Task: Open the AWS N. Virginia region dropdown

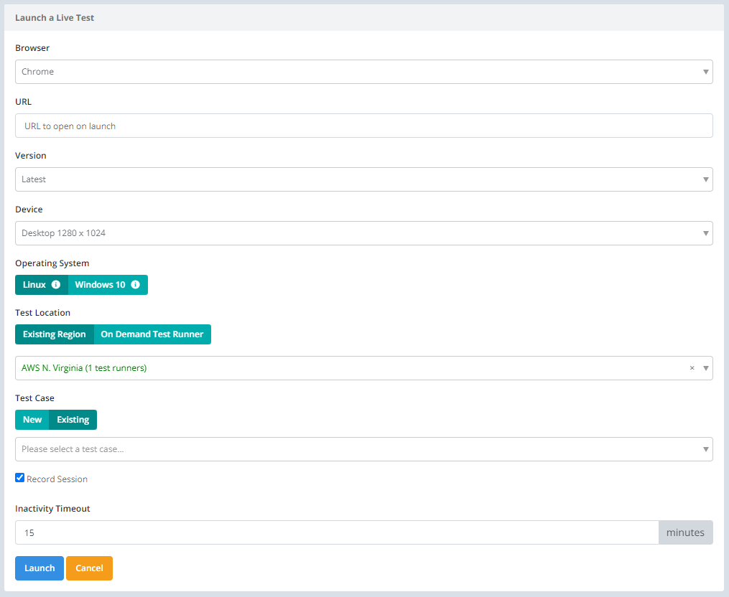Action: (364, 368)
